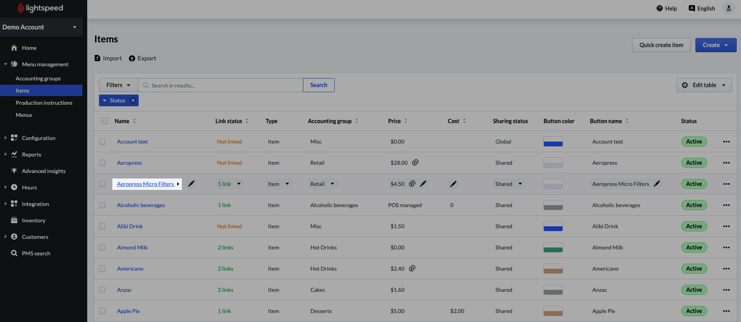Open Production instructions in the sidebar

click(x=44, y=103)
